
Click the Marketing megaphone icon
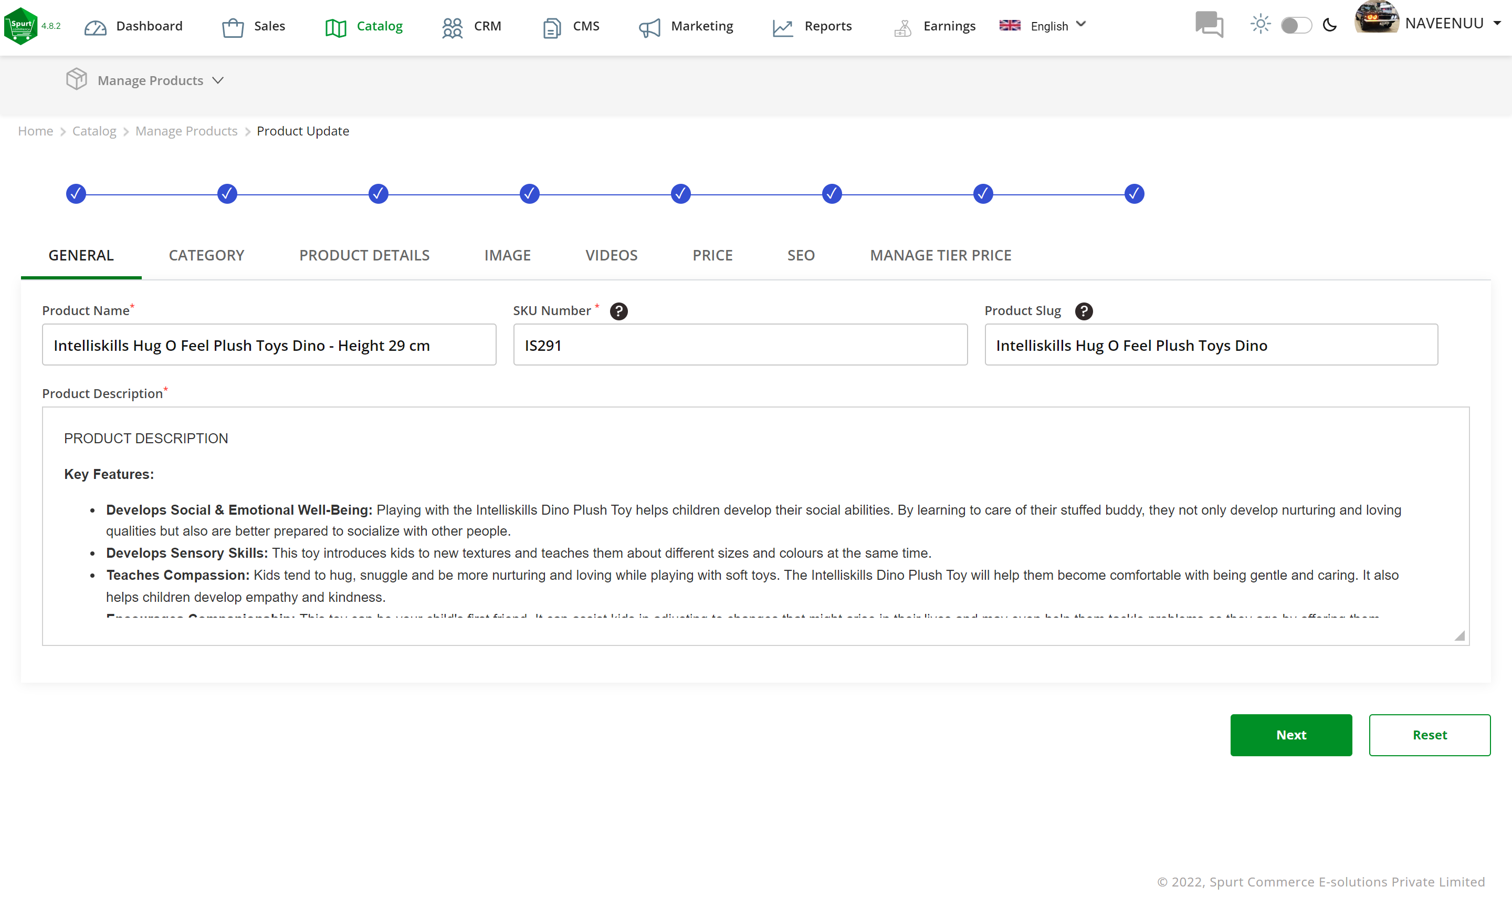650,27
